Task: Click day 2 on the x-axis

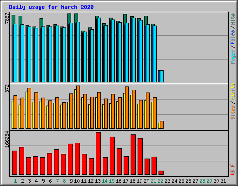Action: [x=22, y=181]
